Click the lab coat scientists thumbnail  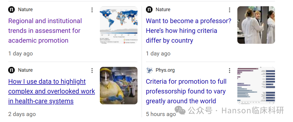pos(256,25)
